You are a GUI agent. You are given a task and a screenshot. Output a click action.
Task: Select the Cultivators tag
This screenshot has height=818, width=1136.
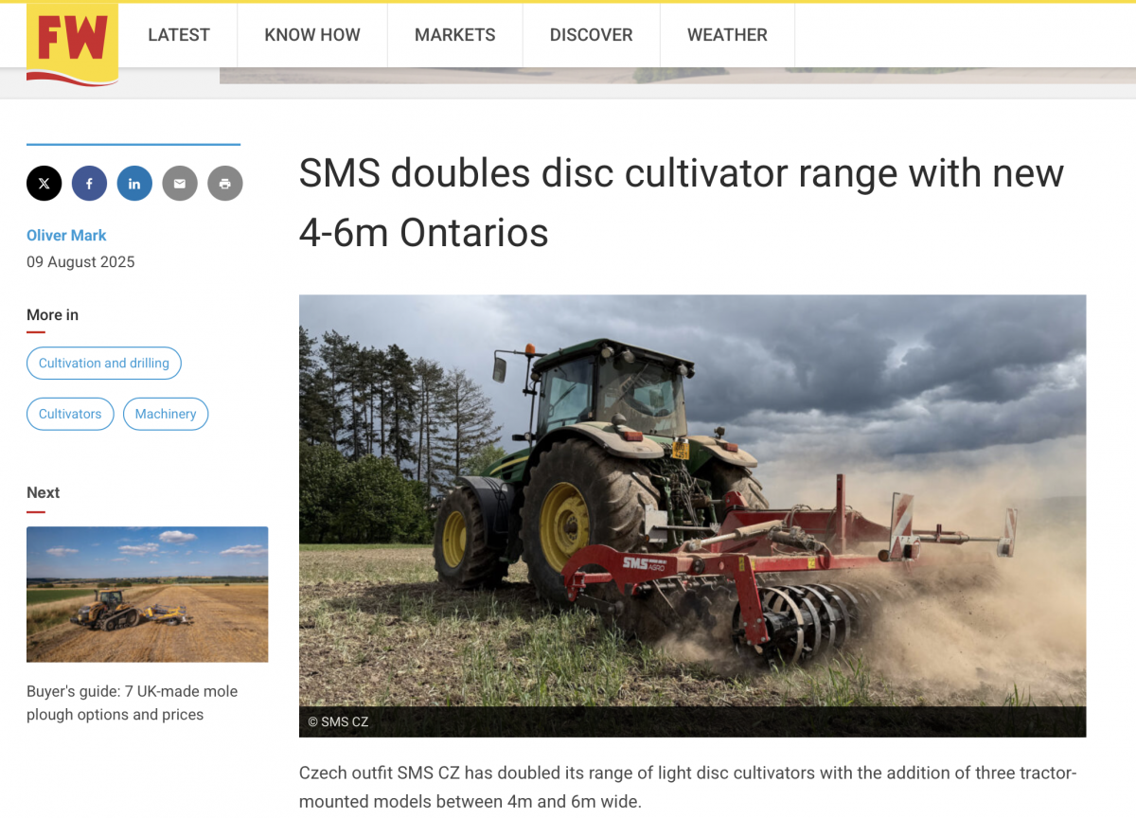(70, 414)
